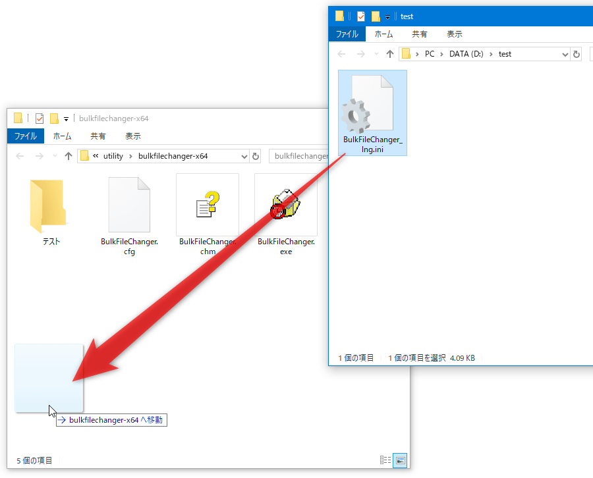Viewport: 593px width, 478px height.
Task: Expand the address history dropdown in bulkfilechanger-x64
Action: pos(244,157)
